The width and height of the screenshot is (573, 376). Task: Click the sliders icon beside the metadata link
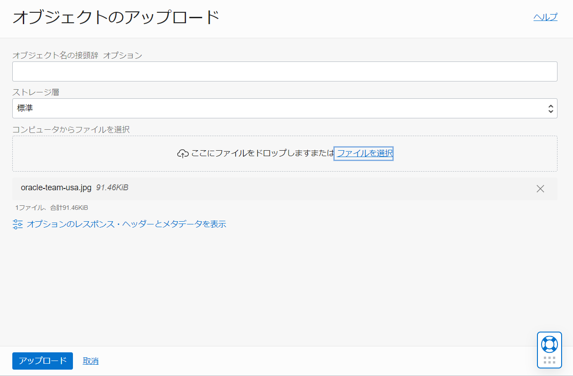click(17, 224)
